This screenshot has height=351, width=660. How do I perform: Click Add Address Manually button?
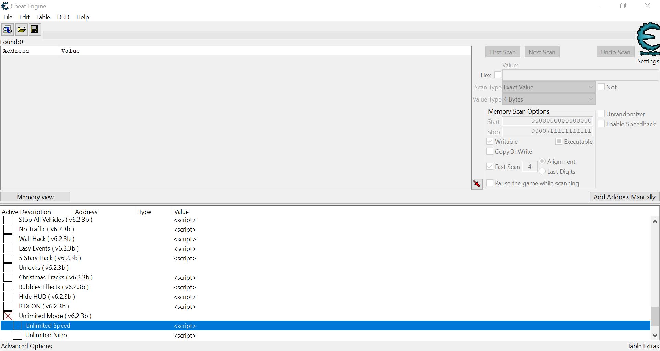624,197
